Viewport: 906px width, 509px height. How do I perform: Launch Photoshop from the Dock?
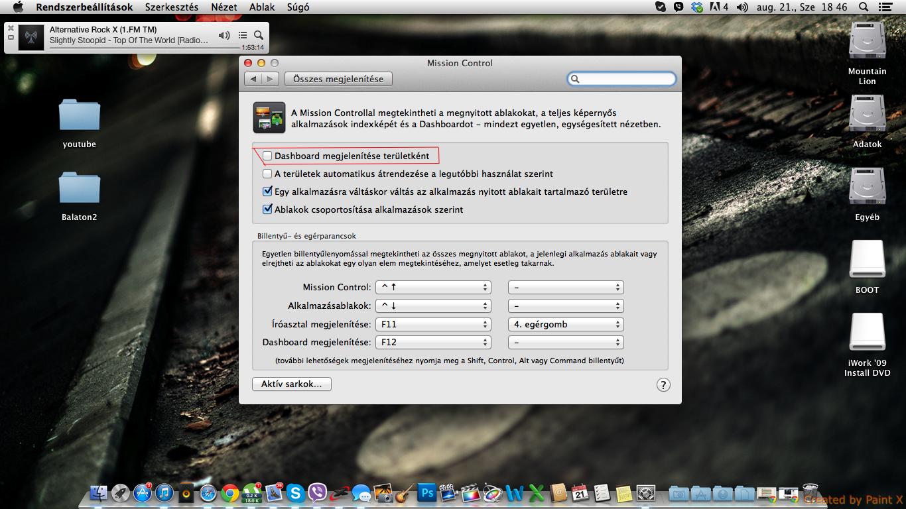(427, 493)
